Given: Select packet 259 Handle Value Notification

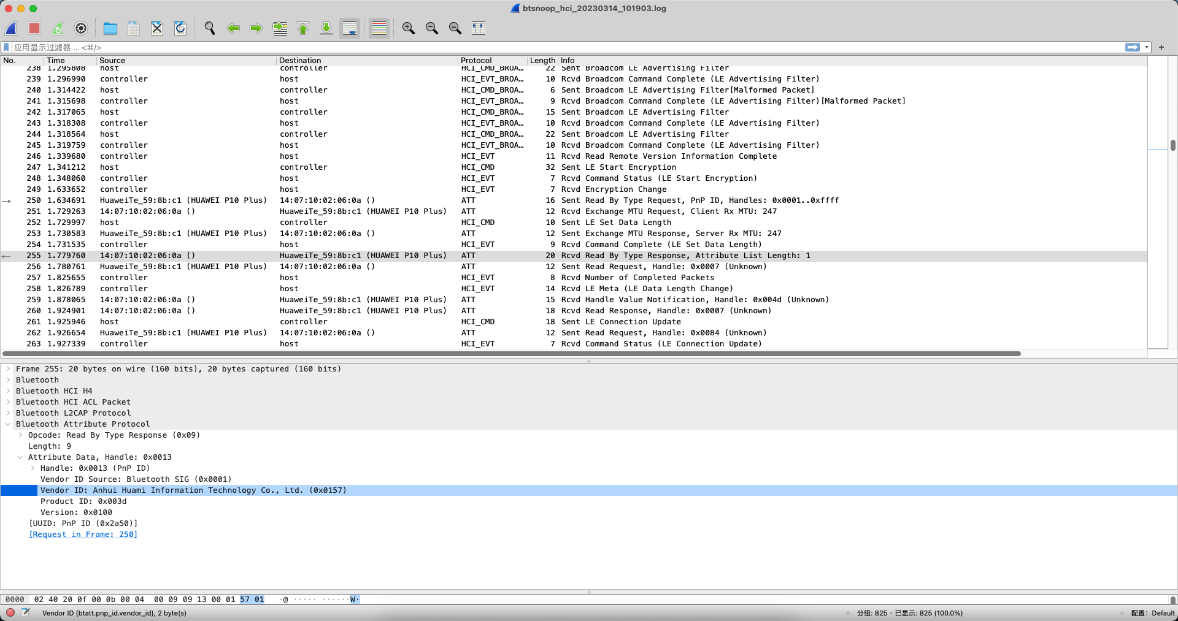Looking at the screenshot, I should [574, 300].
